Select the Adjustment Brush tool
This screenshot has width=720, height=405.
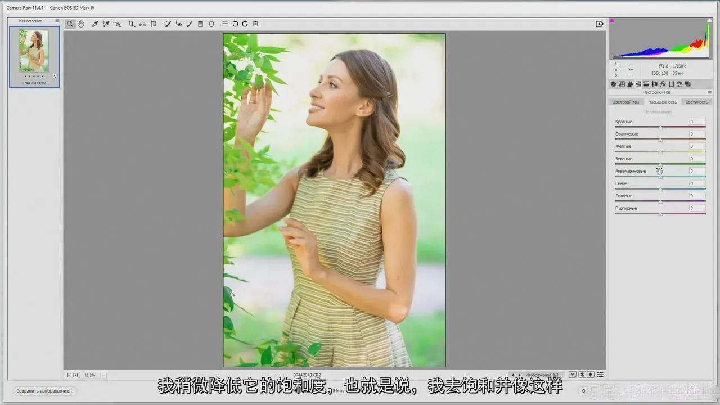coord(190,24)
